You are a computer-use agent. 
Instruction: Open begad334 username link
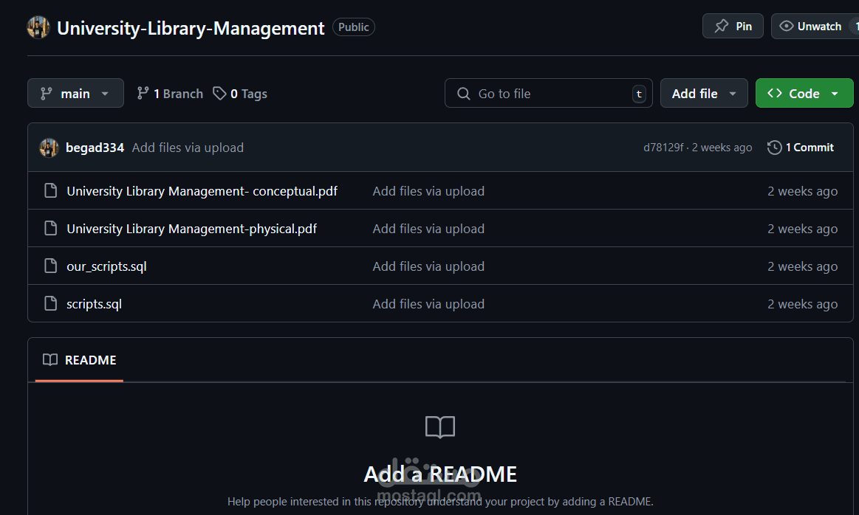(x=95, y=148)
